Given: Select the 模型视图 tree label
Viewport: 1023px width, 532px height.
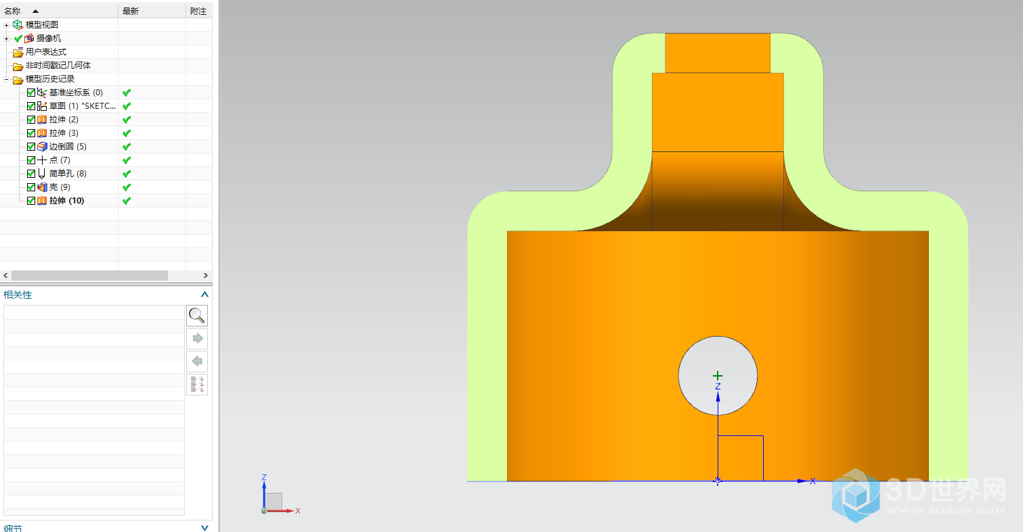Looking at the screenshot, I should [42, 25].
